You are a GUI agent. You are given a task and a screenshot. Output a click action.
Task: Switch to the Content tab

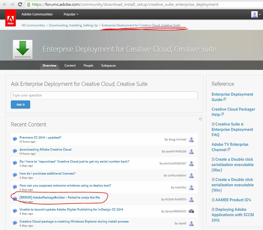pos(70,65)
